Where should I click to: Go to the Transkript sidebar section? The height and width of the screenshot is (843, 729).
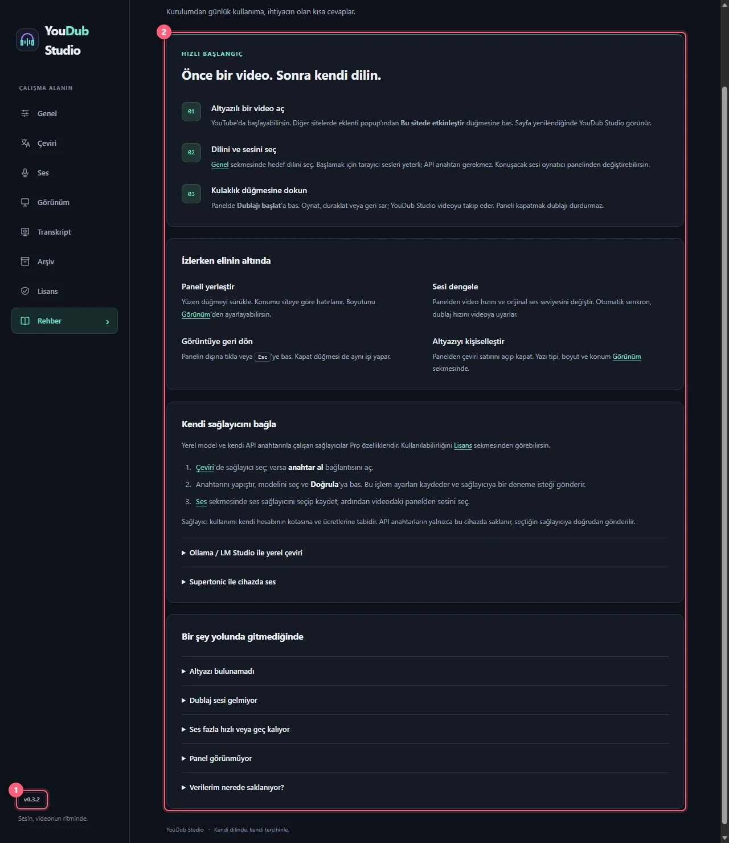coord(64,232)
